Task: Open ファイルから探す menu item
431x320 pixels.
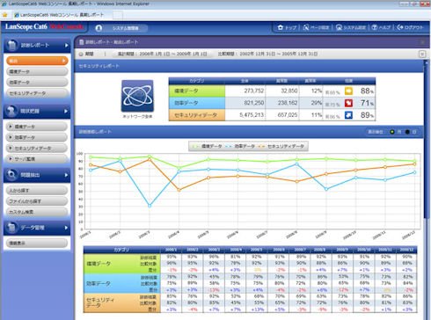Action: [x=37, y=201]
